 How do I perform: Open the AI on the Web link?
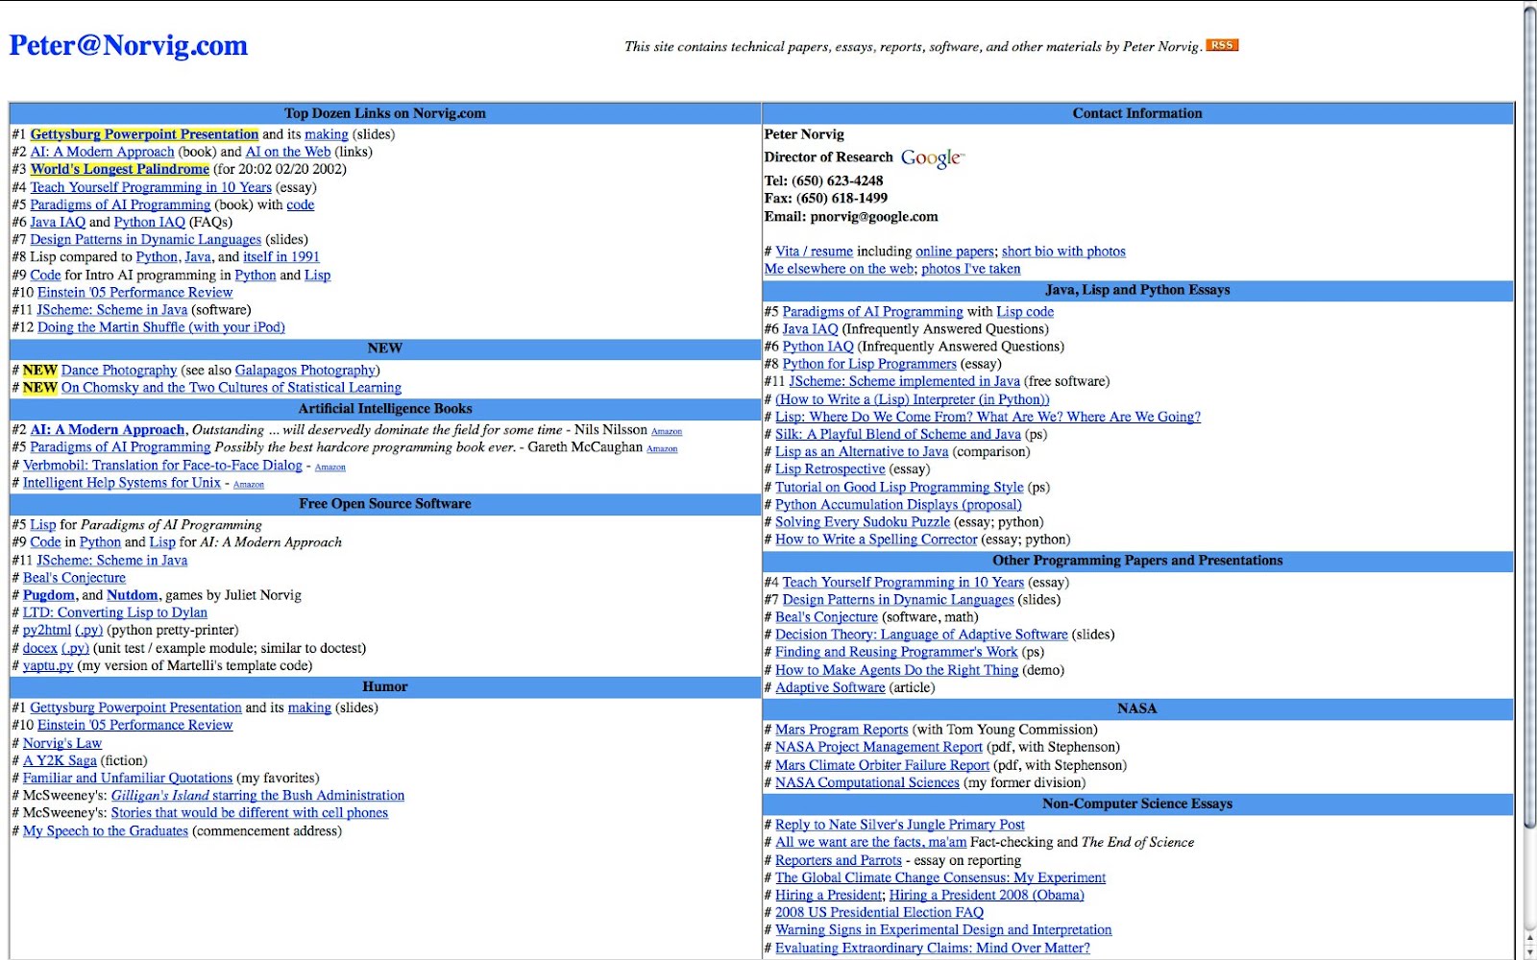pyautogui.click(x=288, y=152)
